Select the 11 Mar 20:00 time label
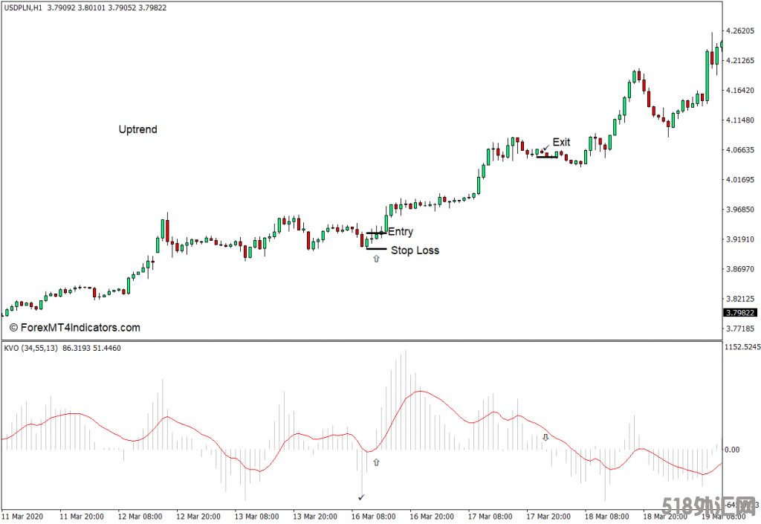Image resolution: width=761 pixels, height=524 pixels. coord(82,517)
